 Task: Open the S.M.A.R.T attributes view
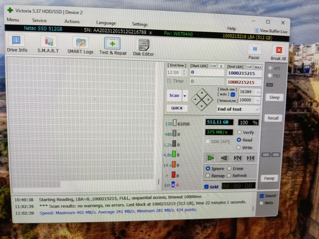point(48,44)
